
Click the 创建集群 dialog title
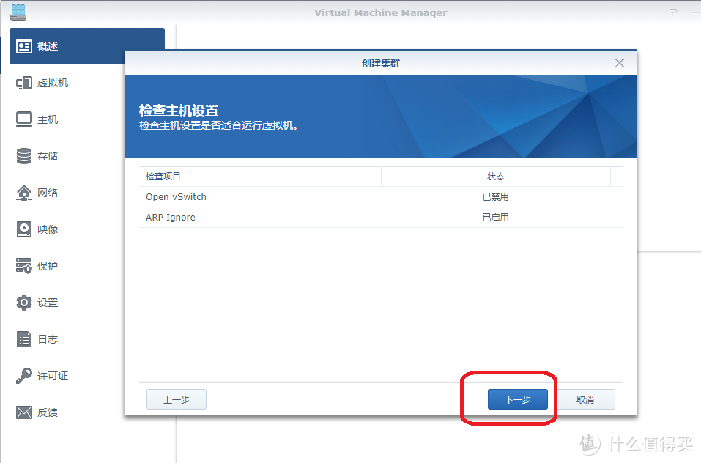tap(381, 63)
